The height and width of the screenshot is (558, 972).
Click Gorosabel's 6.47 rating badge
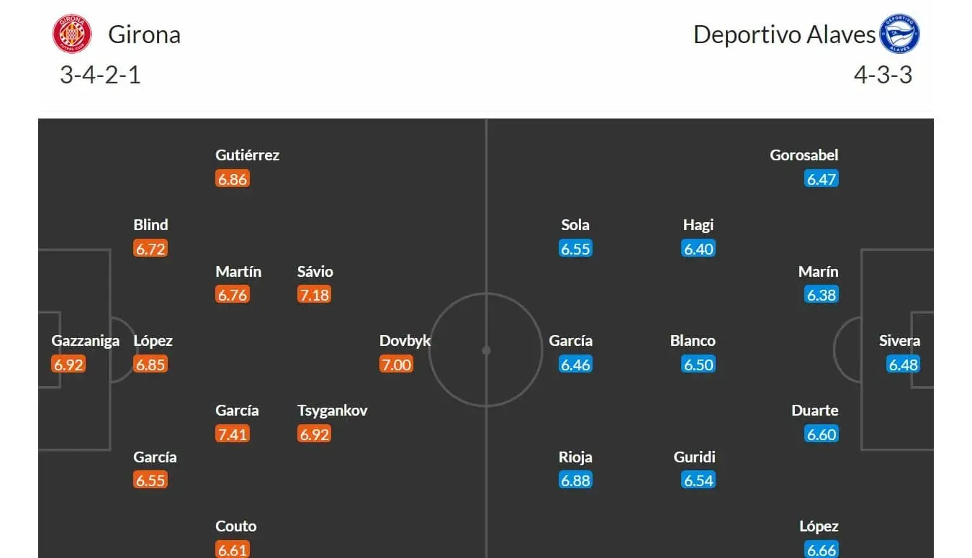(x=822, y=179)
